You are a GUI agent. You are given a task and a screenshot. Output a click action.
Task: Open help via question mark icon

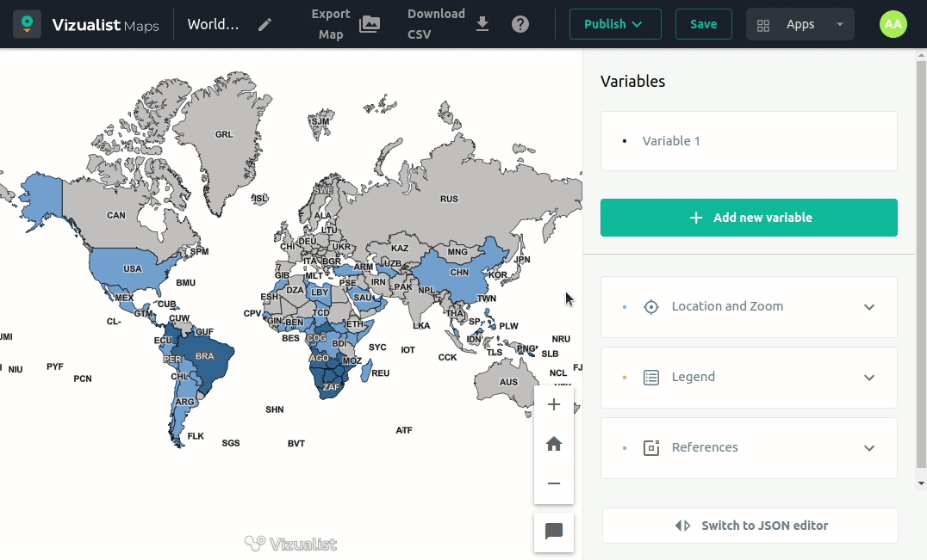(x=520, y=24)
